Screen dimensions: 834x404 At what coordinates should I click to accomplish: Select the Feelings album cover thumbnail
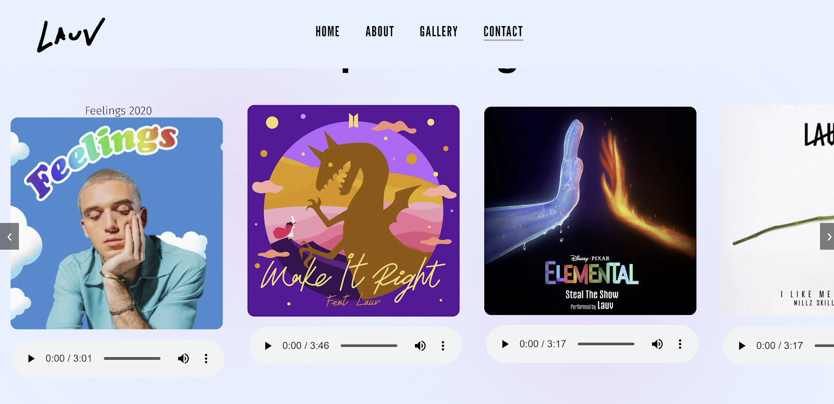tap(117, 223)
